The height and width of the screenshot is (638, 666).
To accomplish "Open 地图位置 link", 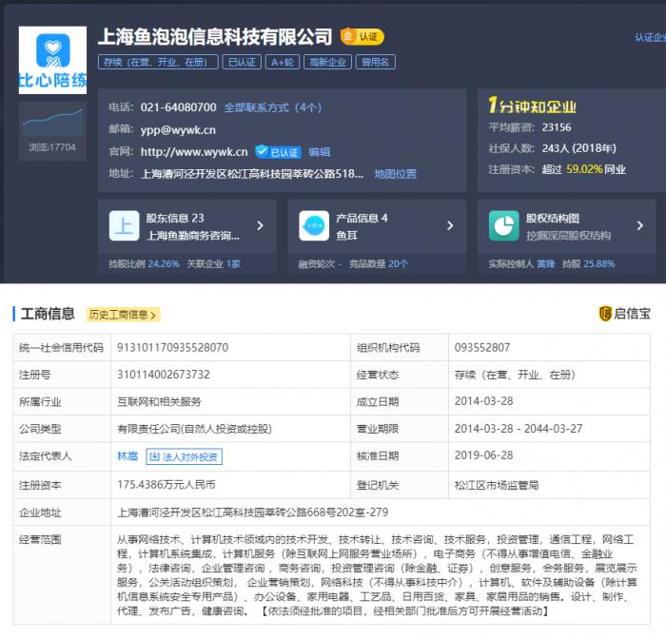I will pos(396,174).
